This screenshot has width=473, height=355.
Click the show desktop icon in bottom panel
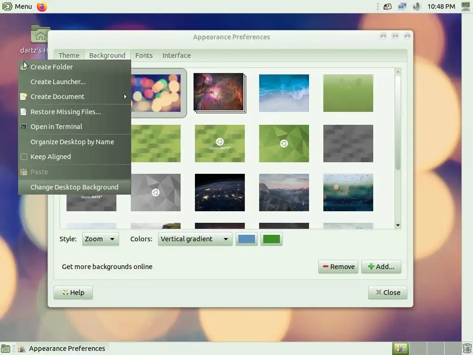[x=6, y=349]
